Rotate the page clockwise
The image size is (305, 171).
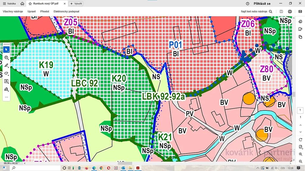pos(300,140)
